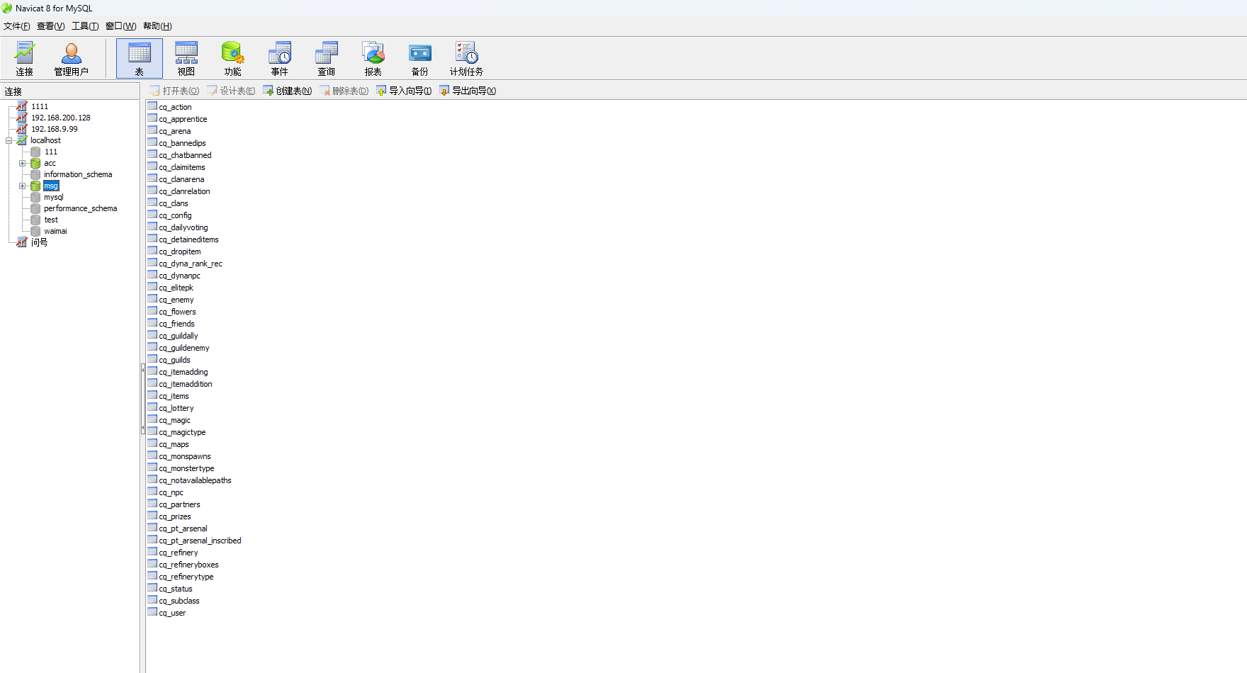
Task: Open the 报表 reports section
Action: 373,59
